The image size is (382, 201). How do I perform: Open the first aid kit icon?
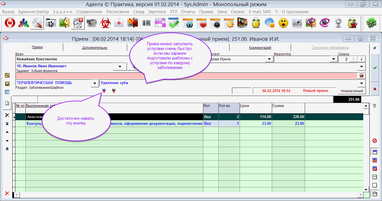point(119,23)
